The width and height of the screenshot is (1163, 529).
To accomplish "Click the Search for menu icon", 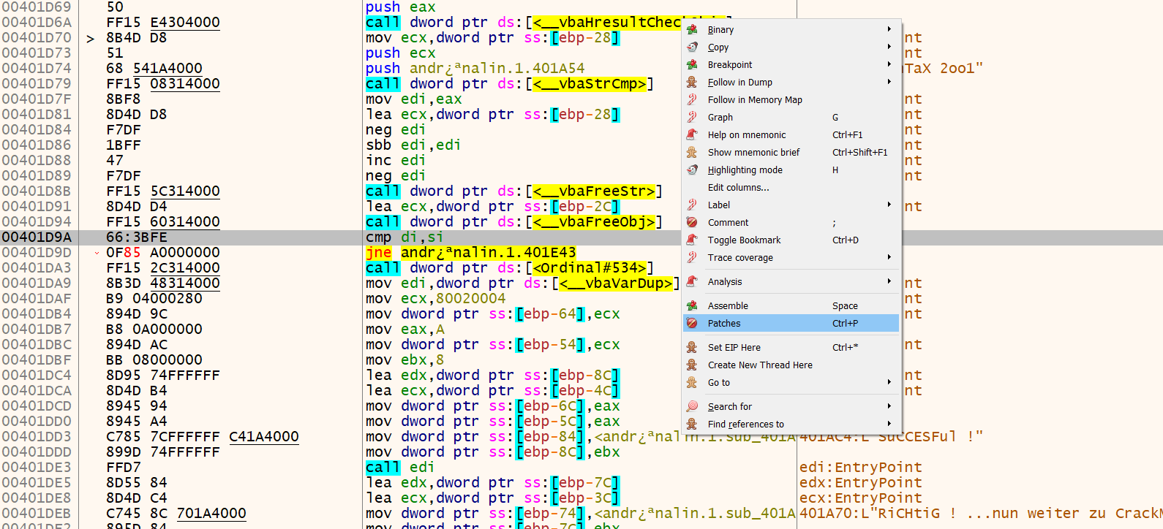I will click(692, 407).
